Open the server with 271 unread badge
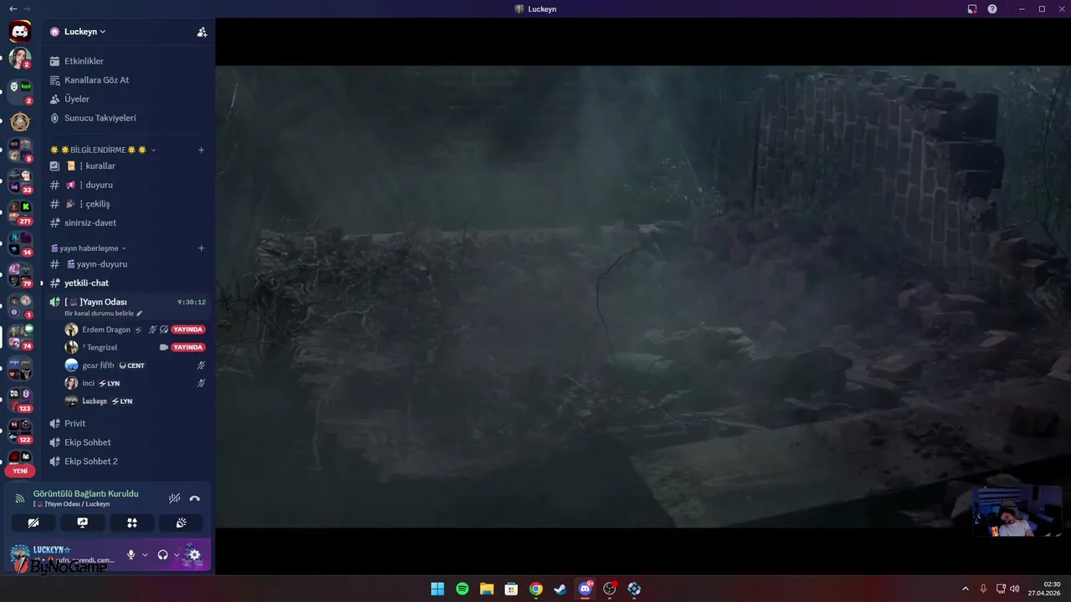Image resolution: width=1071 pixels, height=602 pixels. (20, 212)
